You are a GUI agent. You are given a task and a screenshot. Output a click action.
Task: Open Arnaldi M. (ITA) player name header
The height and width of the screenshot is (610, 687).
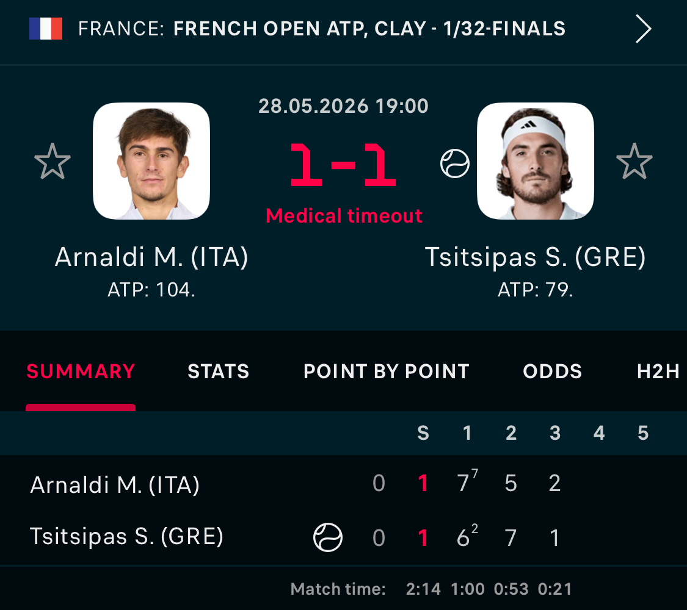(x=151, y=257)
